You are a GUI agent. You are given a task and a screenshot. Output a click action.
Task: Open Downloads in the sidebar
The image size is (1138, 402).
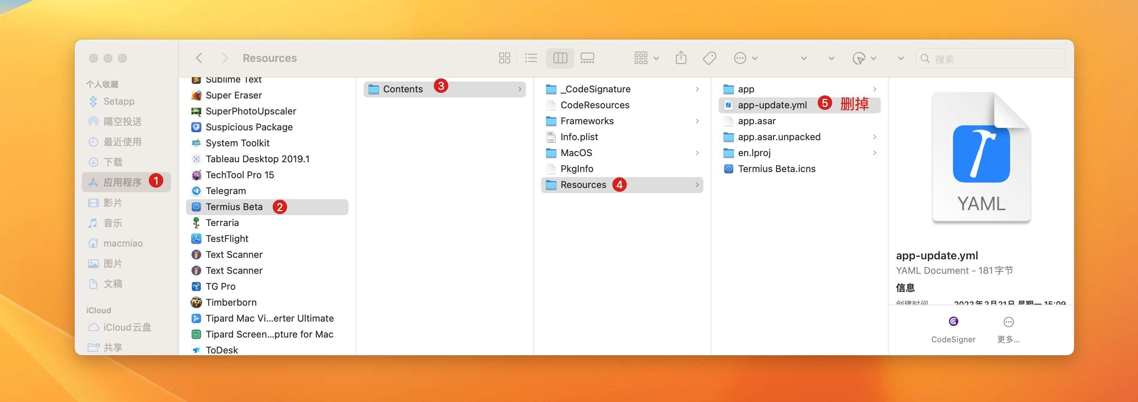click(113, 162)
